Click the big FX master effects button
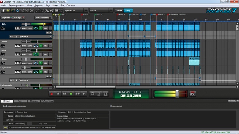 [193, 94]
